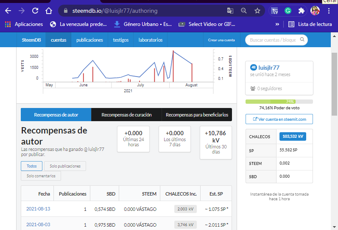
Task: Click Crear una cuenta link
Action: [x=221, y=40]
